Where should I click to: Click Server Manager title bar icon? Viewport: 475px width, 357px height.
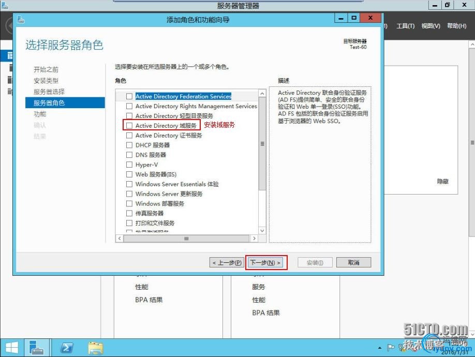[x=5, y=5]
